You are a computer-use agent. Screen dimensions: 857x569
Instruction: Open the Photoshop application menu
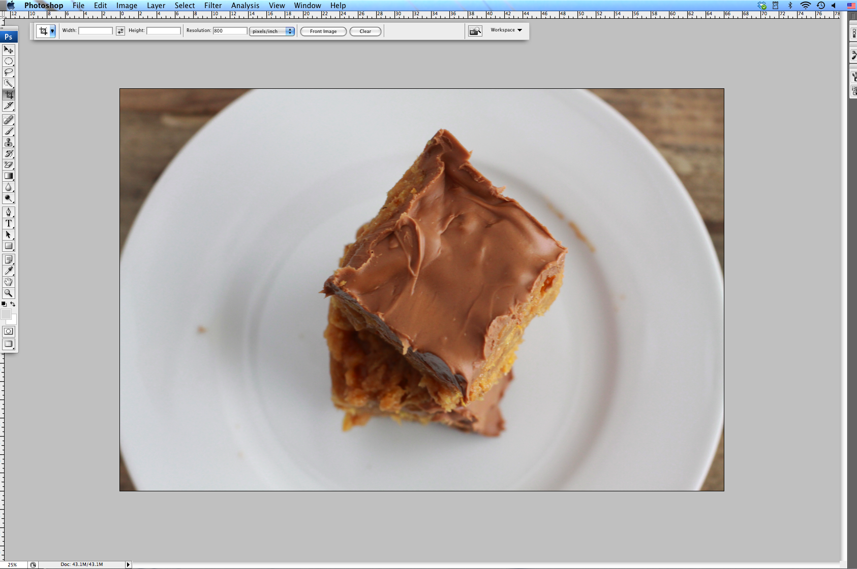[44, 5]
